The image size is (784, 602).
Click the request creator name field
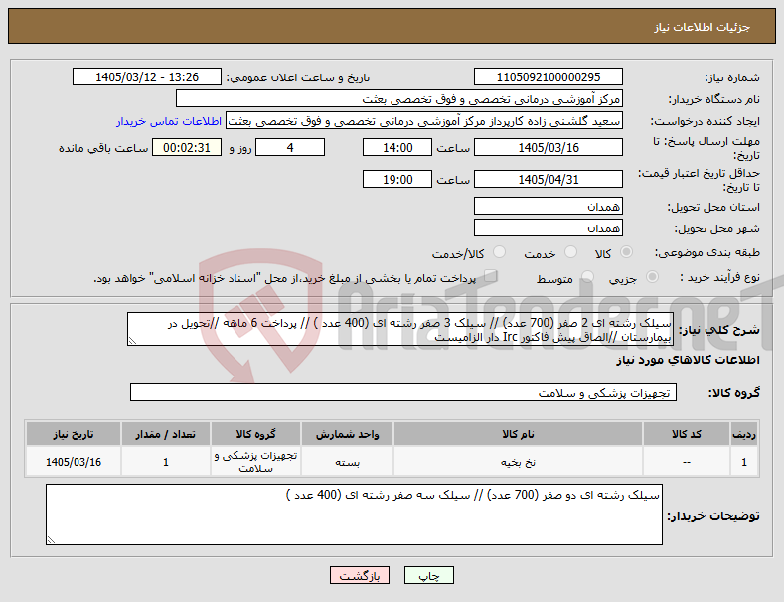pyautogui.click(x=424, y=121)
